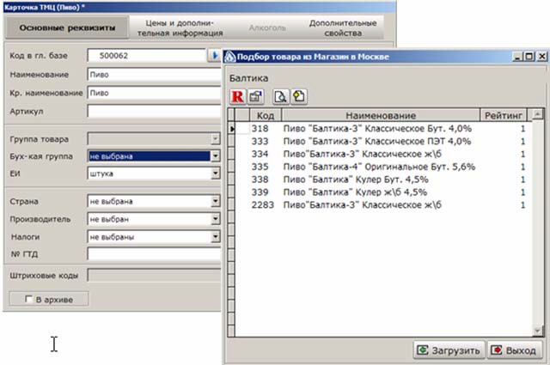Click the Выход button

[515, 350]
